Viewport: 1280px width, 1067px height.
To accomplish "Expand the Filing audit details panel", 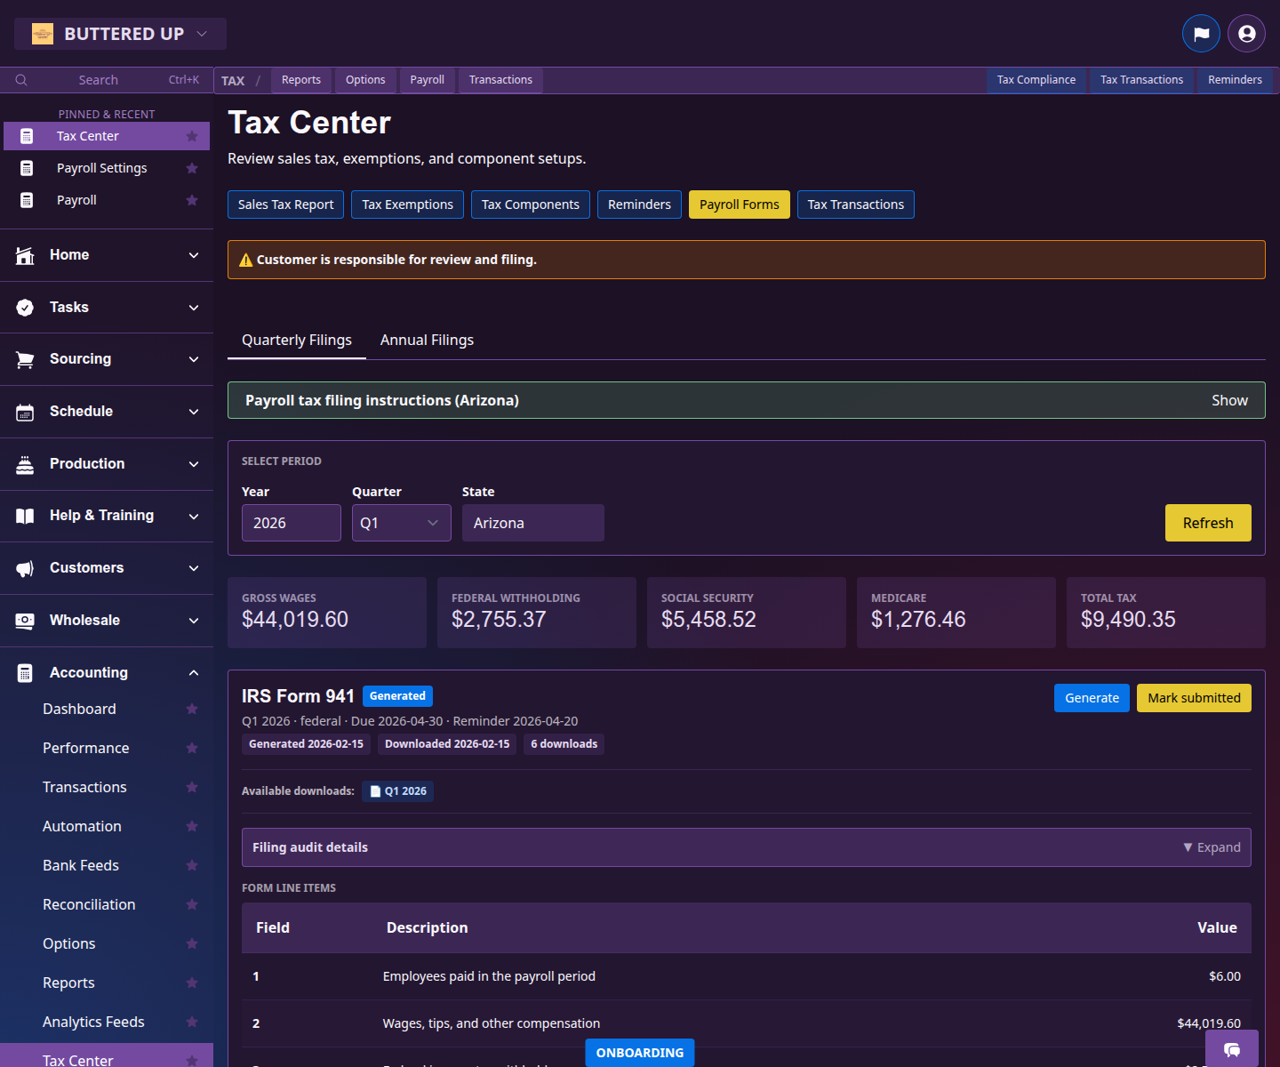I will point(1212,847).
